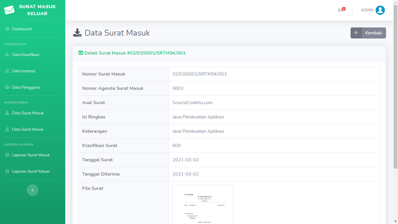The image size is (398, 224).
Task: Go to Data Instansi page
Action: click(33, 71)
